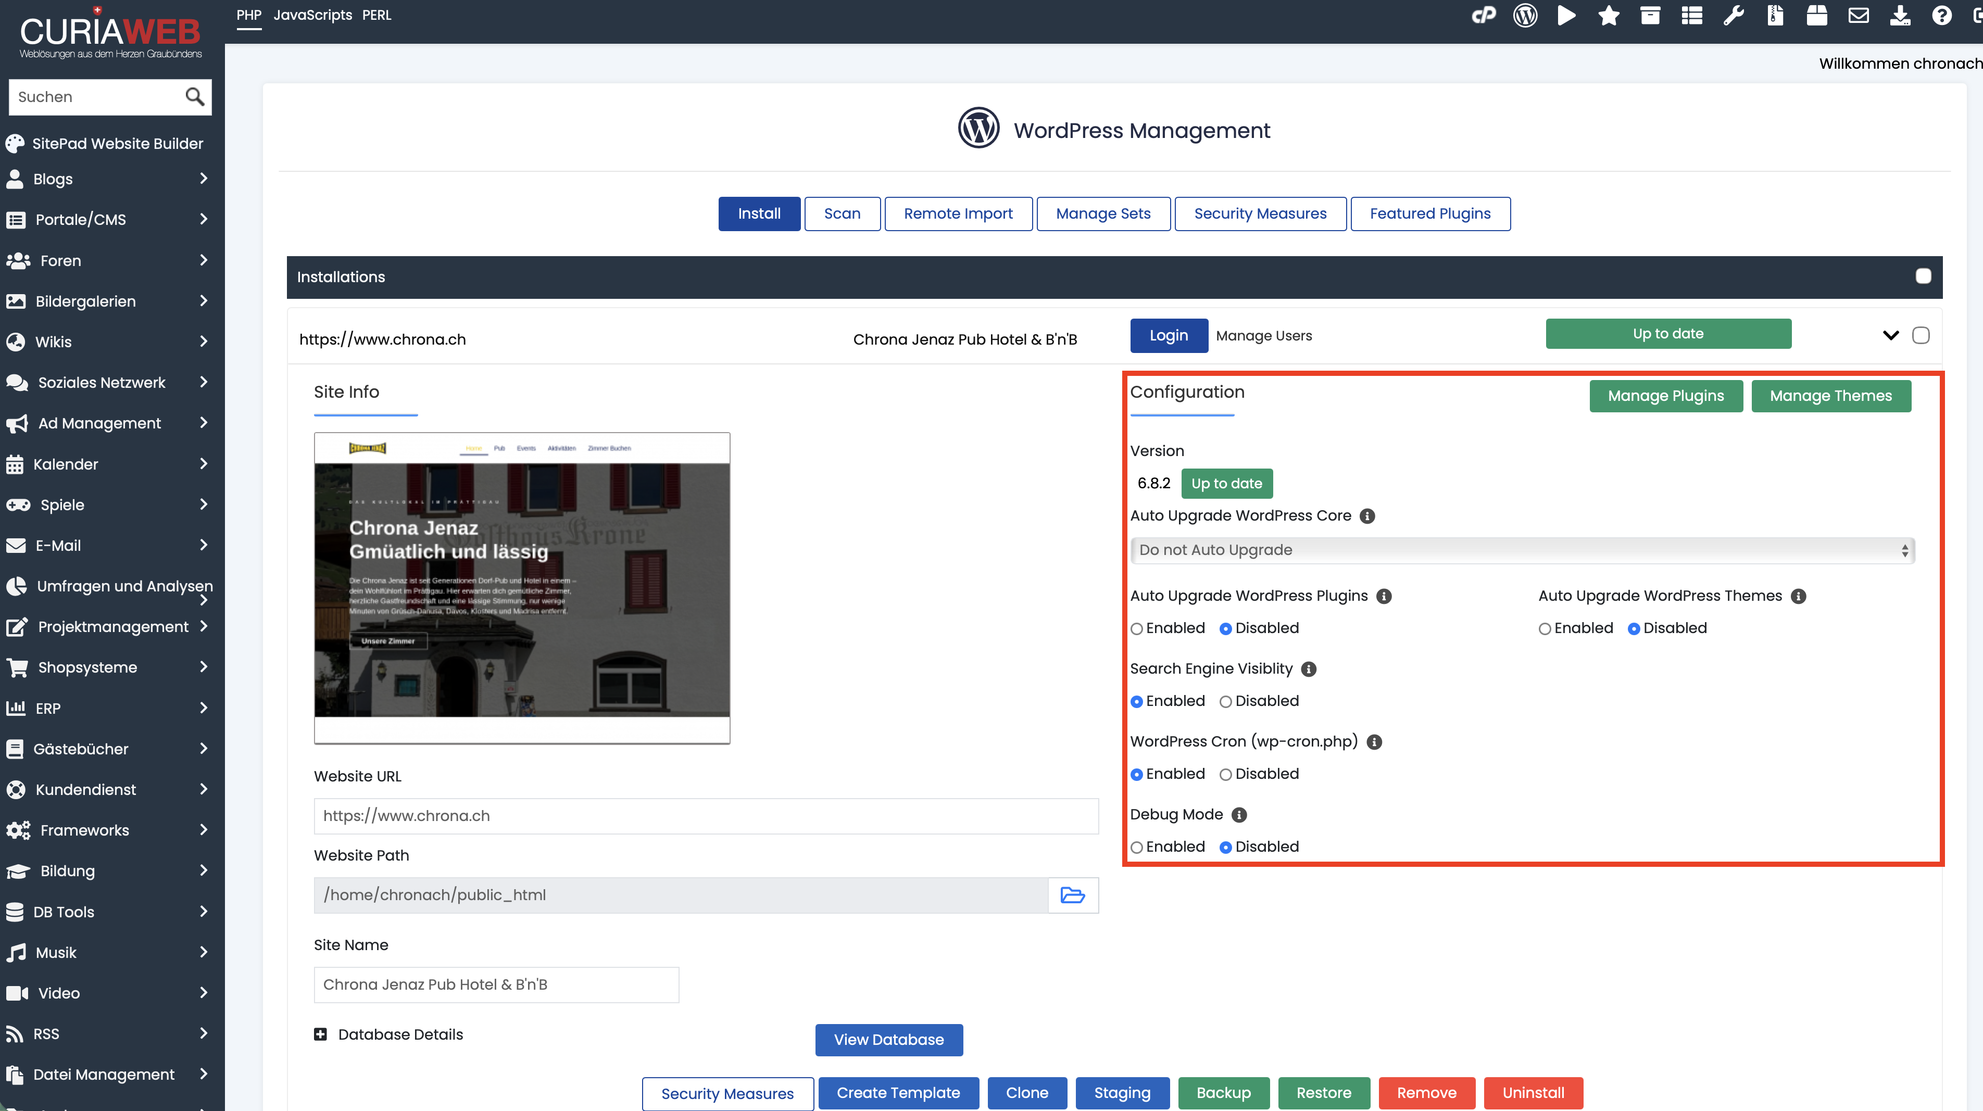Expand the Database Details section
The width and height of the screenshot is (1983, 1111).
point(320,1035)
